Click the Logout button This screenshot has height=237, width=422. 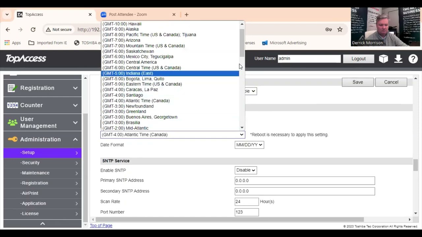point(358,59)
